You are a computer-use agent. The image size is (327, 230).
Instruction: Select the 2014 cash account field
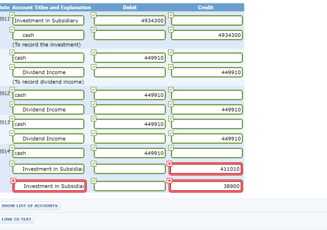pyautogui.click(x=48, y=153)
